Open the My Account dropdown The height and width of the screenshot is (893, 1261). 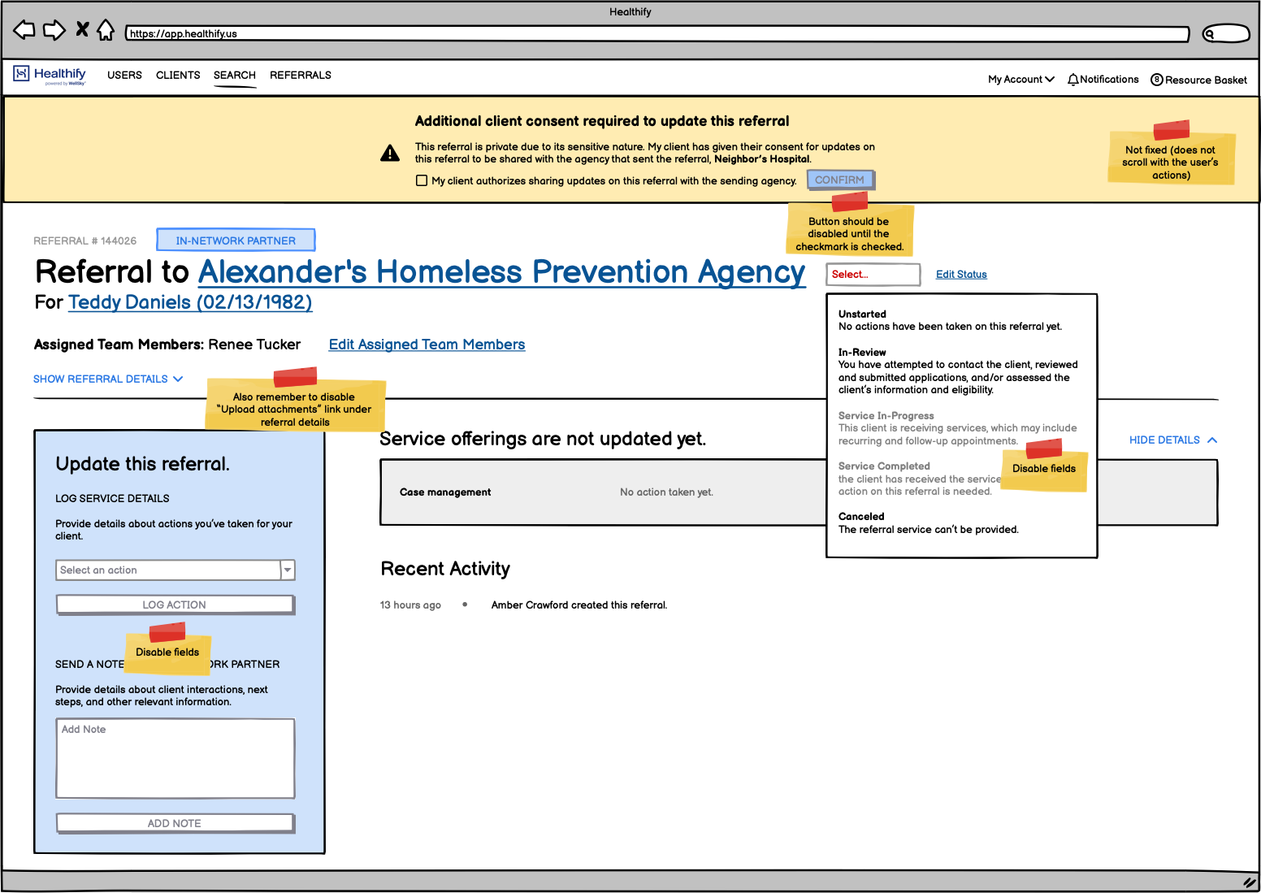tap(1020, 79)
